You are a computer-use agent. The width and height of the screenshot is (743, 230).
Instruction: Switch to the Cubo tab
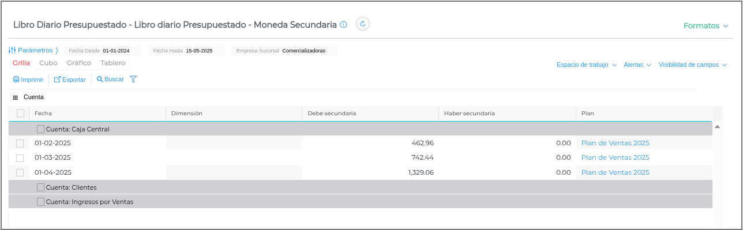(x=48, y=63)
